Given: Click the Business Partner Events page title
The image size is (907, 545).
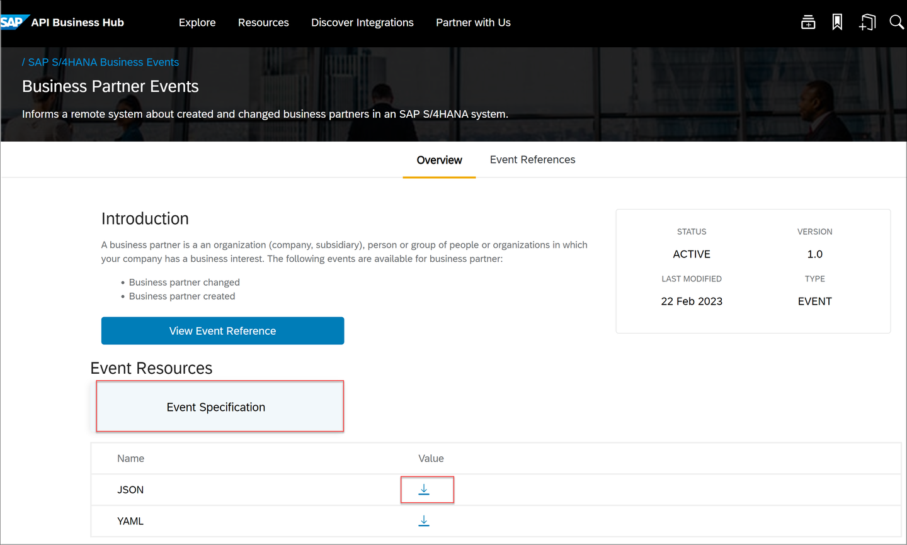Looking at the screenshot, I should (x=110, y=86).
